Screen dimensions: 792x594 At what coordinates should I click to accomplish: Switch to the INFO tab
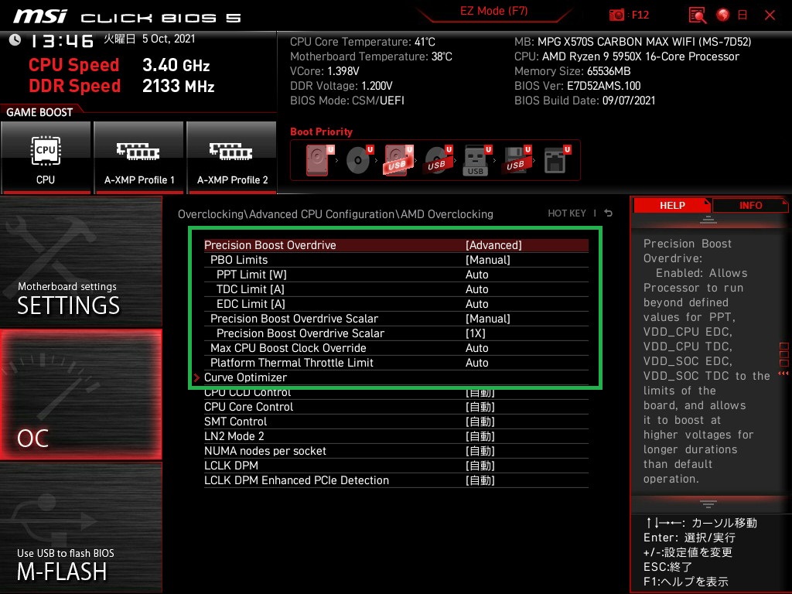pyautogui.click(x=750, y=206)
